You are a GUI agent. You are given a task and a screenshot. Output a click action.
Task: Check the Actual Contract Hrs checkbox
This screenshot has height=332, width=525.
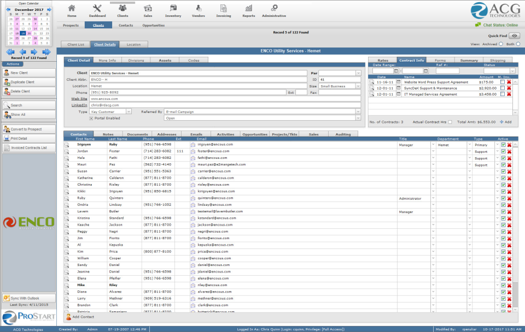pyautogui.click(x=450, y=122)
